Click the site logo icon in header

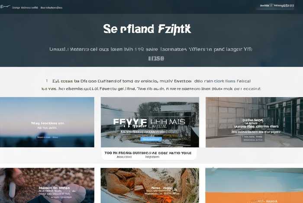(5, 7)
